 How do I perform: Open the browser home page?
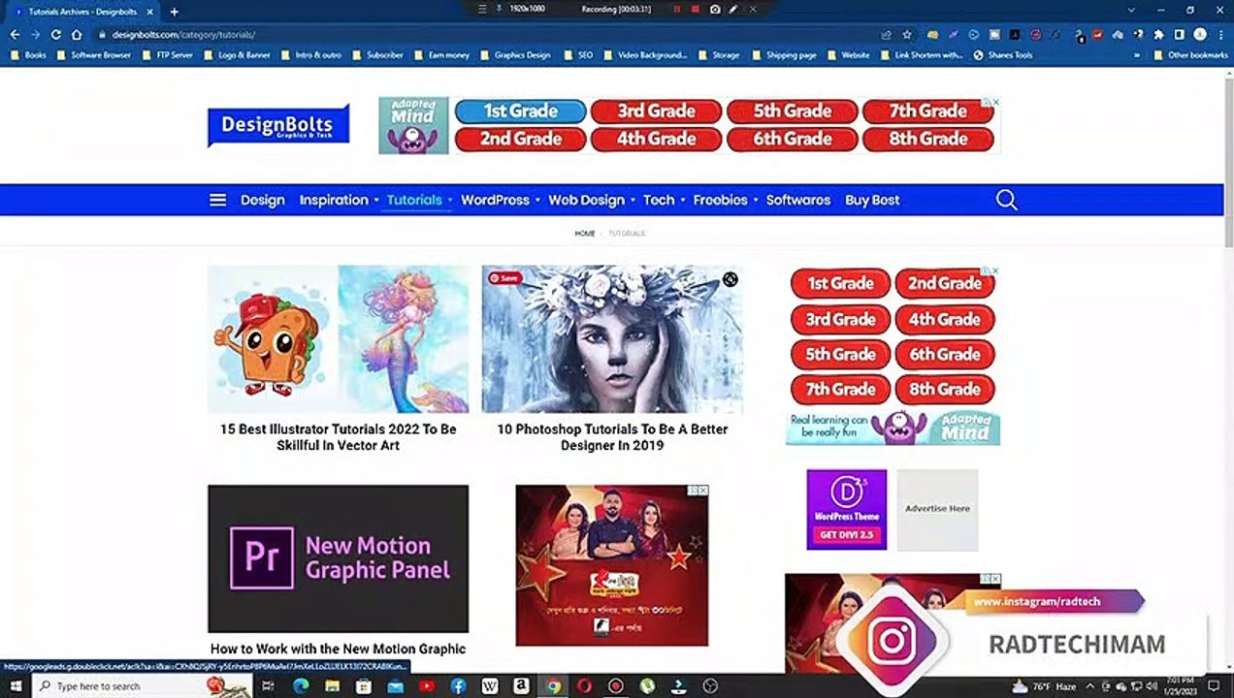pos(77,35)
